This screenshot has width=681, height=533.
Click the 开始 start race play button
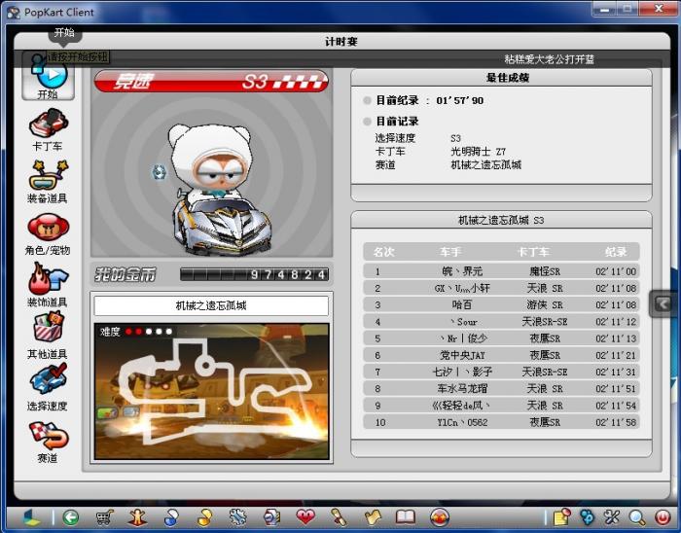tap(49, 77)
